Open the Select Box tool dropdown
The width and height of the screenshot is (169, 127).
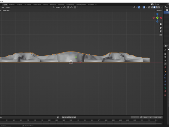tap(6, 11)
